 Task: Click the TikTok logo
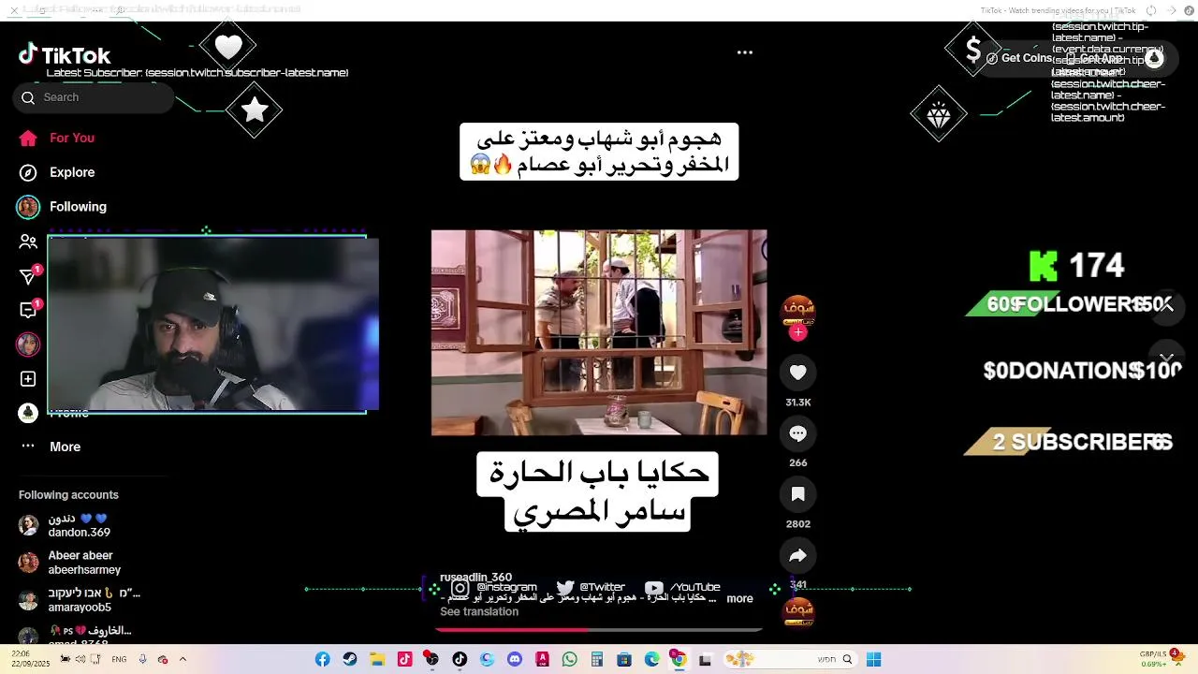pyautogui.click(x=65, y=55)
